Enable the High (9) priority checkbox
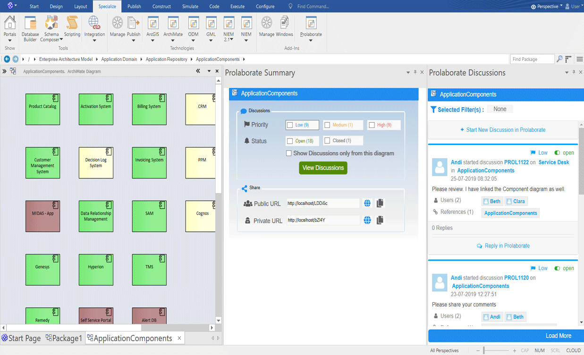584x355 pixels. click(372, 125)
